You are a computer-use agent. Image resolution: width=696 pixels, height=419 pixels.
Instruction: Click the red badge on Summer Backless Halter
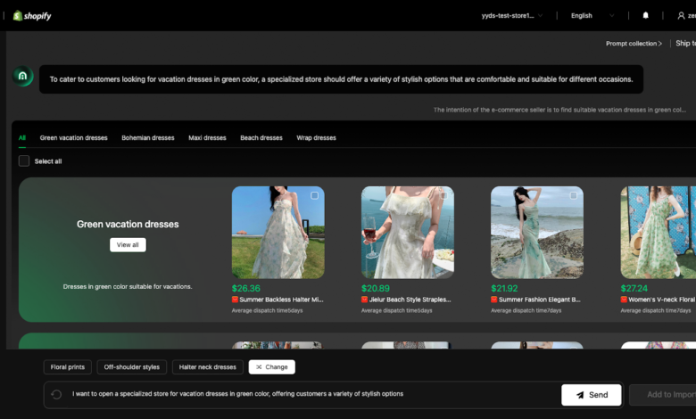(x=236, y=300)
